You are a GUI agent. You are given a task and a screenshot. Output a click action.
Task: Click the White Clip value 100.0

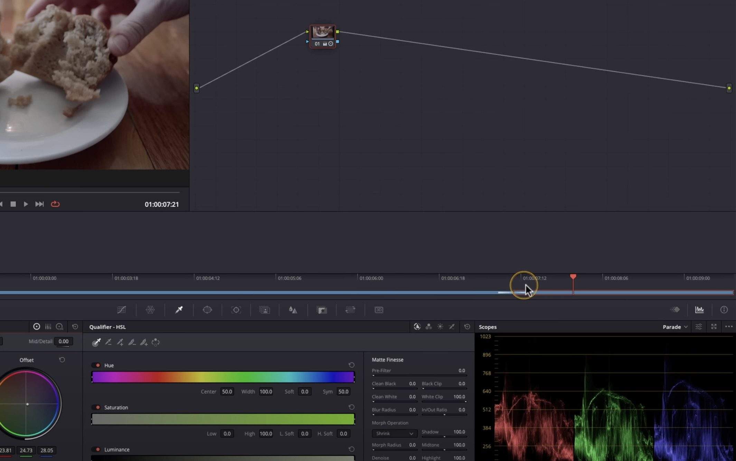459,397
